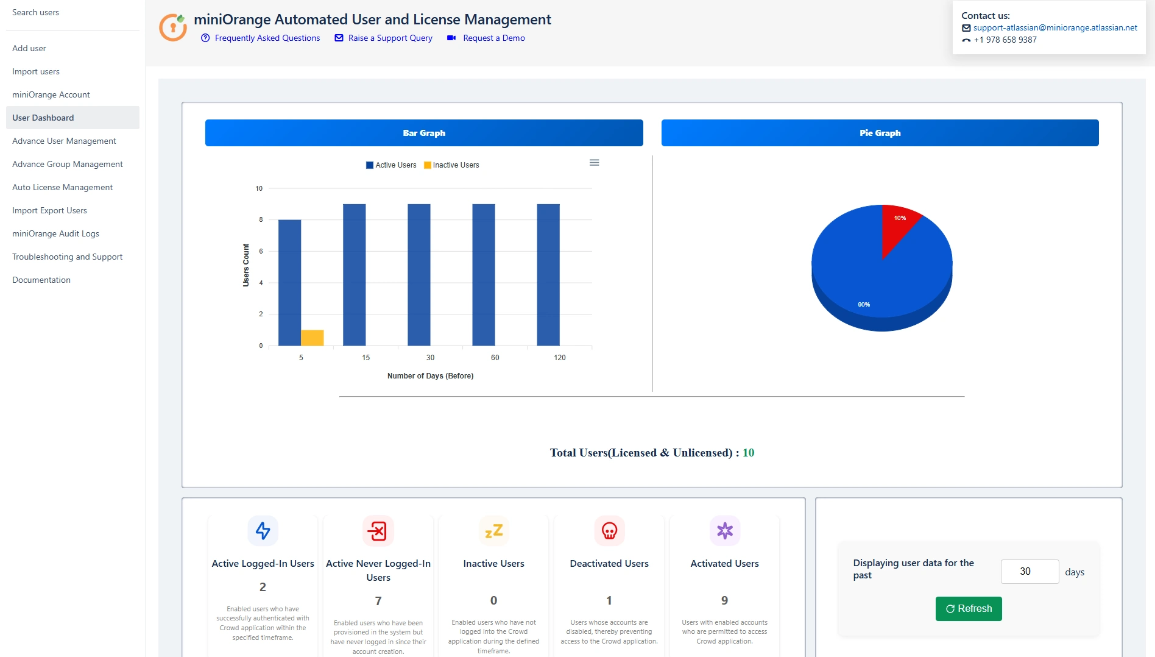This screenshot has height=657, width=1155.
Task: Click the support email address link
Action: coord(1055,27)
